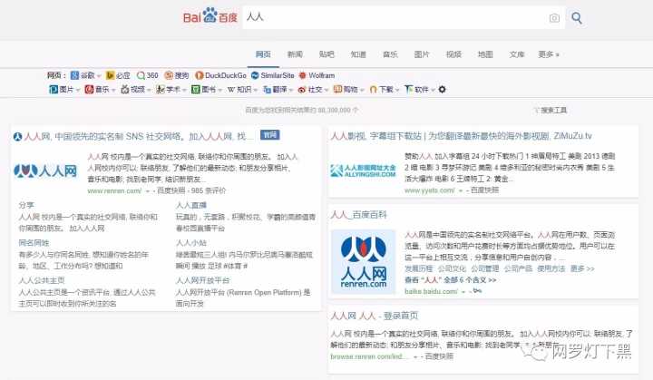Click the Wolfram engine icon
The width and height of the screenshot is (653, 380).
coord(302,75)
